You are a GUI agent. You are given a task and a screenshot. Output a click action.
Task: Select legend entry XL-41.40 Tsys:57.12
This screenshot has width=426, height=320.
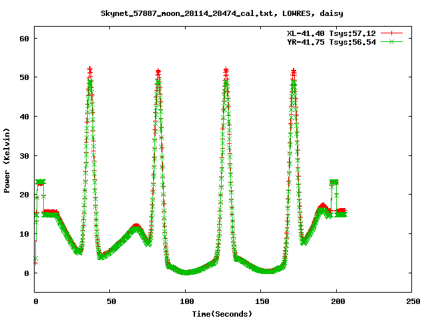click(331, 33)
